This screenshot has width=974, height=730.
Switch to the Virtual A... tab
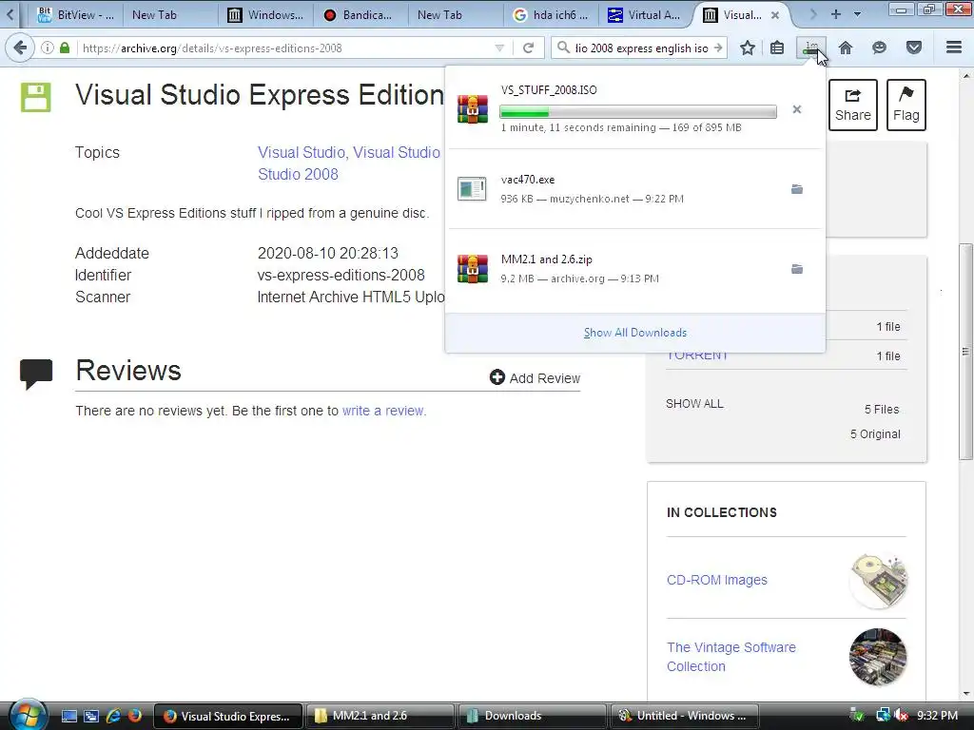[x=646, y=15]
